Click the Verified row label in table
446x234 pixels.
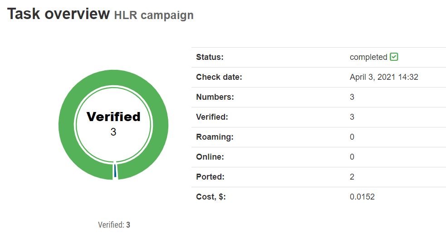[x=212, y=117]
